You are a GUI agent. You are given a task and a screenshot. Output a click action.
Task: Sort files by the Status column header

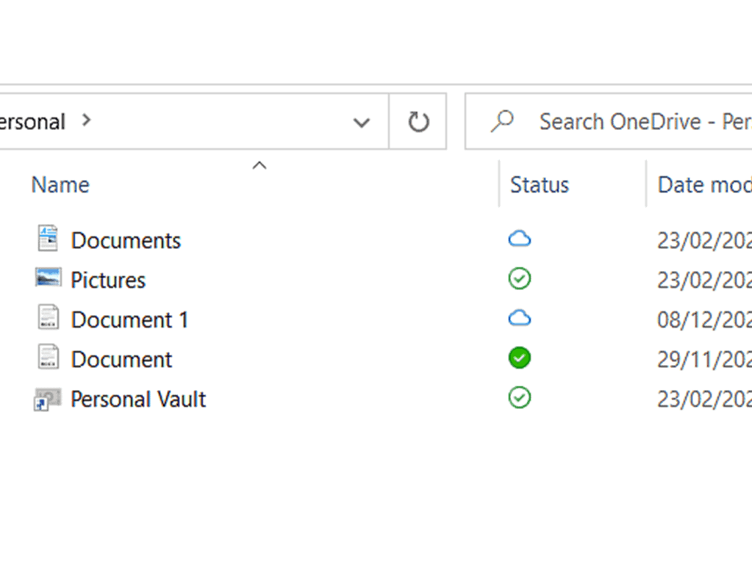click(539, 184)
